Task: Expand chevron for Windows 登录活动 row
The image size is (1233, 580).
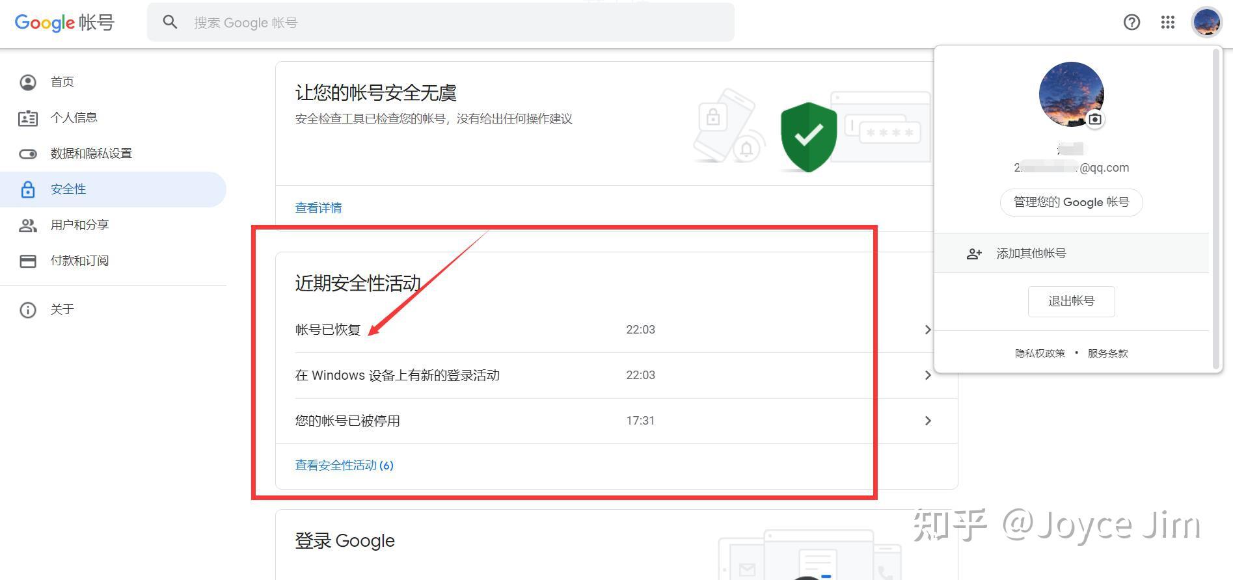Action: 928,375
